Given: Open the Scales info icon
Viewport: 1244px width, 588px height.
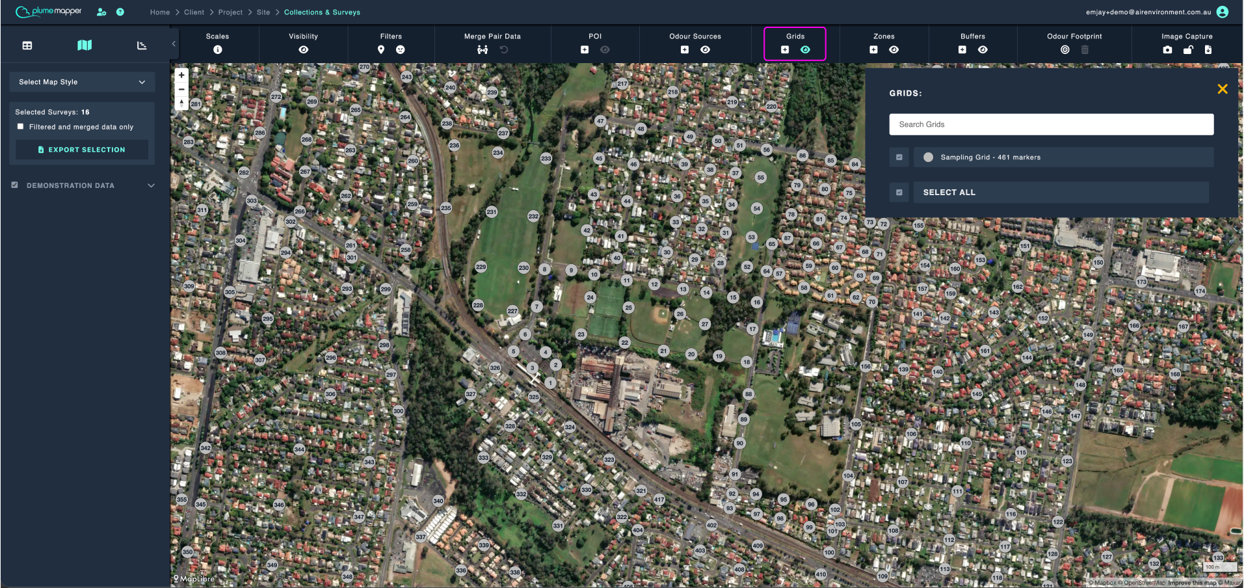Looking at the screenshot, I should point(217,49).
